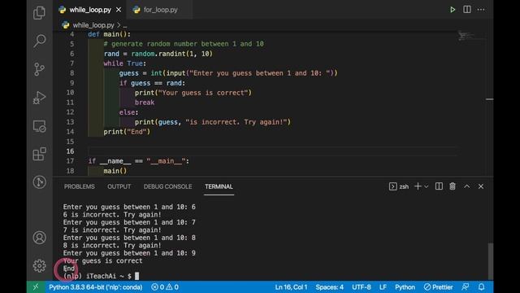Click the print("End") statement on line 14
The height and width of the screenshot is (293, 520).
(127, 132)
